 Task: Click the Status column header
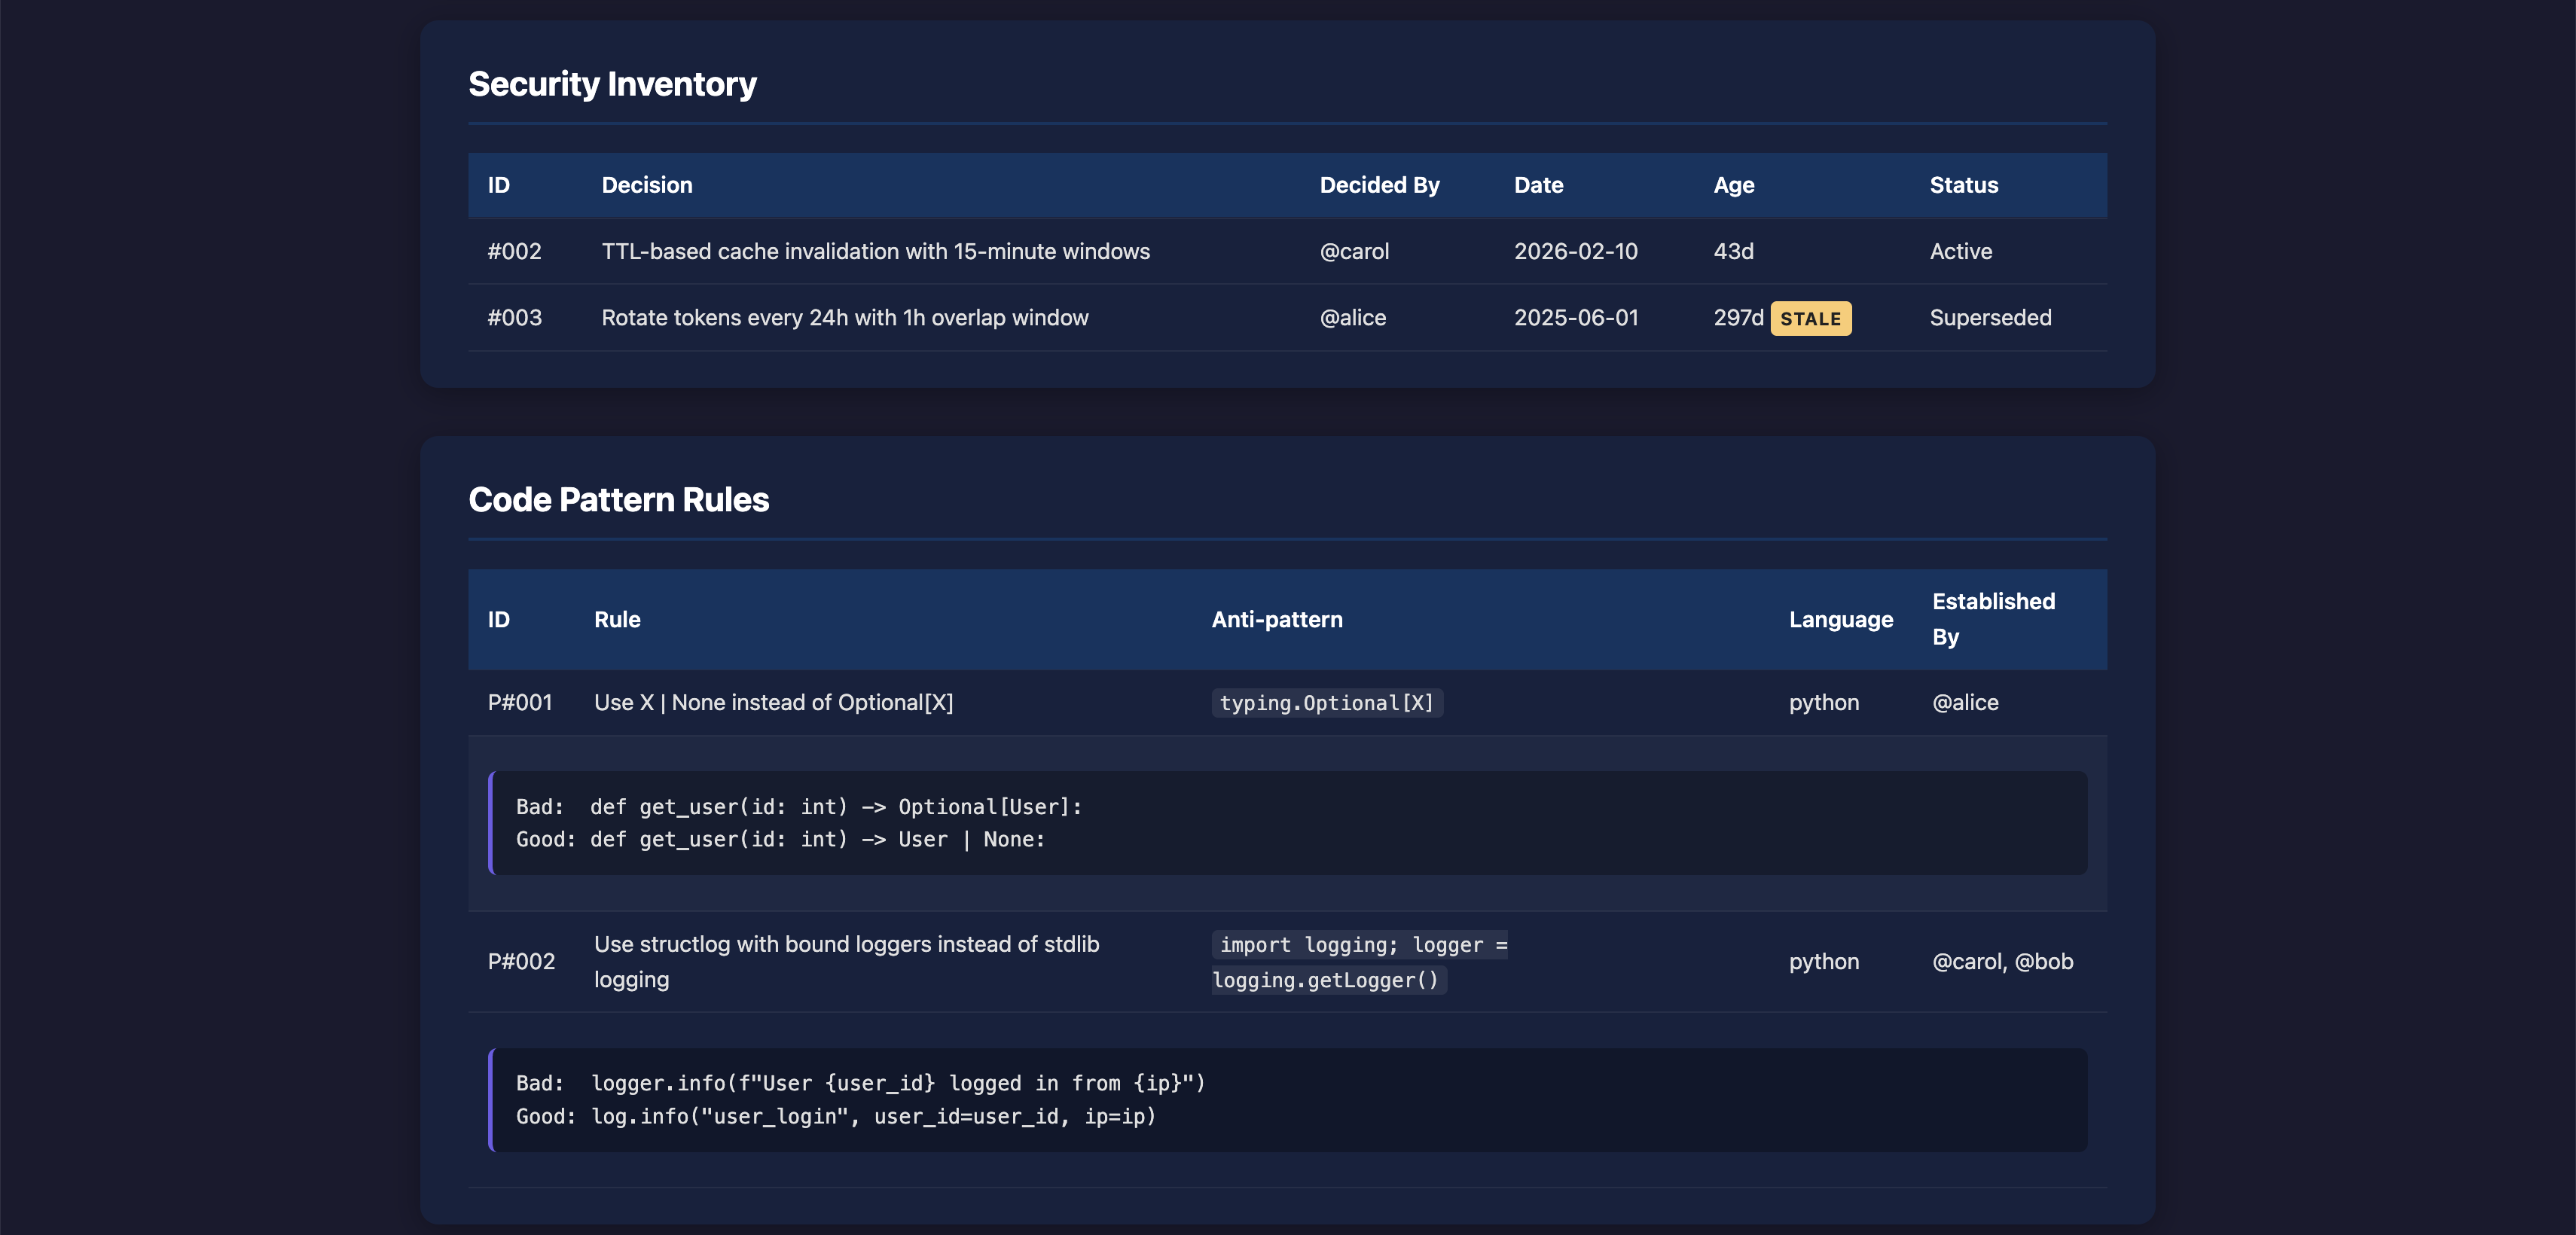point(1963,185)
